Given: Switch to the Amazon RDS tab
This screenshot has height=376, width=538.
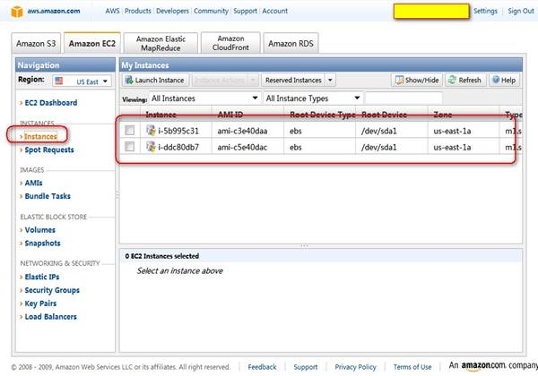Looking at the screenshot, I should tap(293, 44).
